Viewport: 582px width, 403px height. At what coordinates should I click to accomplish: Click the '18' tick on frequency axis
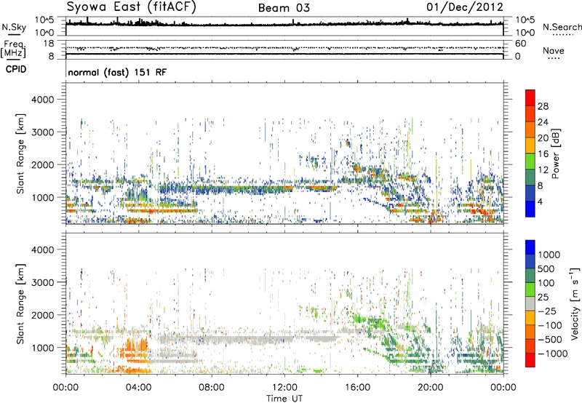coord(48,44)
